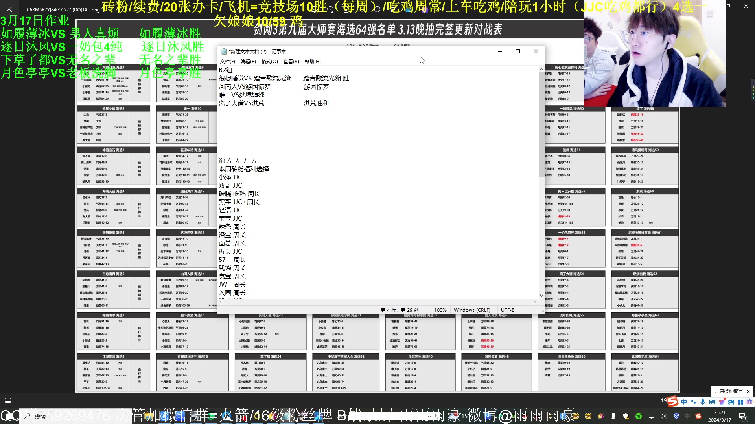This screenshot has width=755, height=424.
Task: Click the Notepad vertical scrollbar down arrow
Action: [x=541, y=296]
